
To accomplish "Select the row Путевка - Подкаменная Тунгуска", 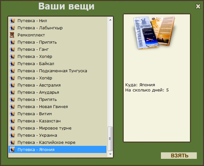I will click(57, 71).
